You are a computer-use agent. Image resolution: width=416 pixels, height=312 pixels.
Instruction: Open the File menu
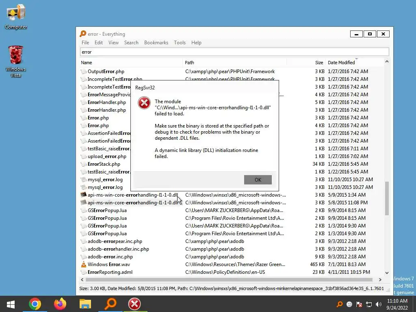(85, 42)
